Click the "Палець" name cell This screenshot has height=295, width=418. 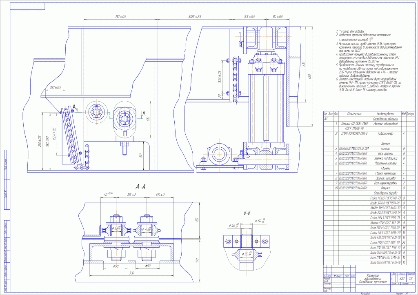point(385,149)
